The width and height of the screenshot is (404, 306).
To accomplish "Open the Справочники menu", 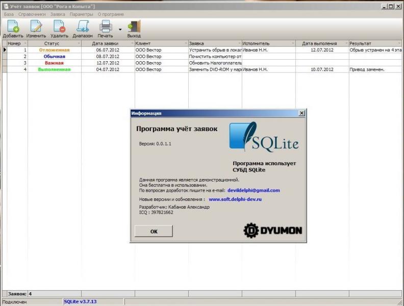I will tap(32, 14).
